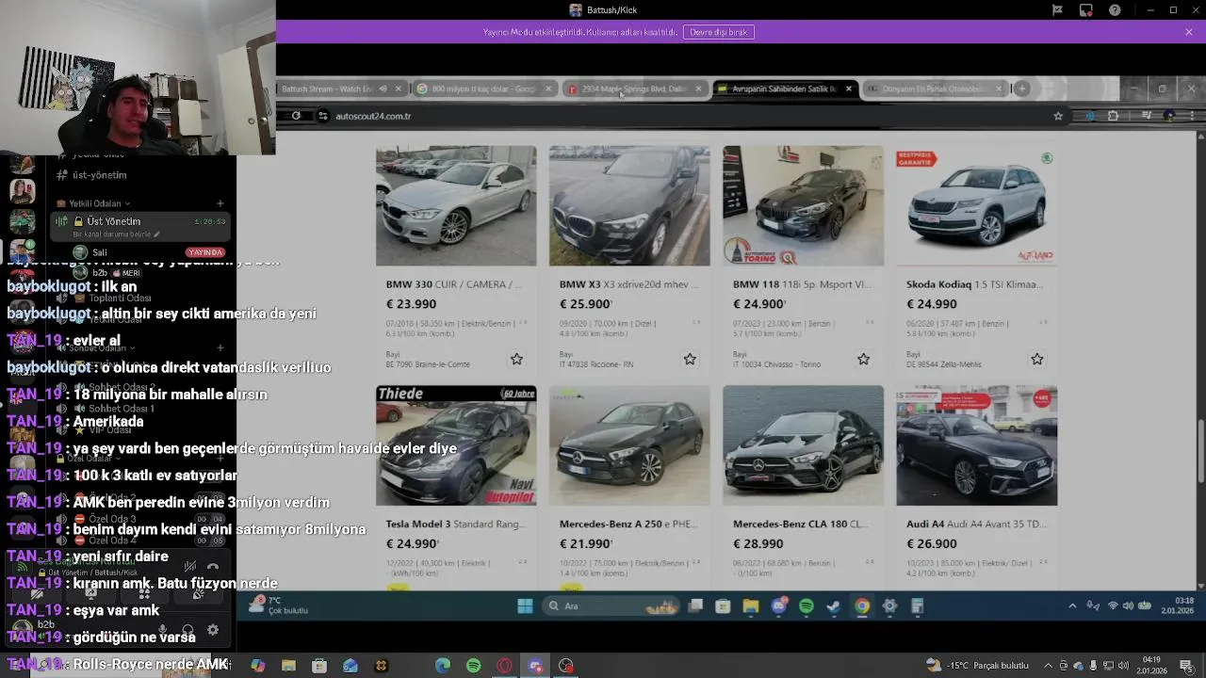This screenshot has width=1206, height=678.
Task: Open Skoda Kodiaq 1.5 TSI listing title
Action: tap(974, 284)
